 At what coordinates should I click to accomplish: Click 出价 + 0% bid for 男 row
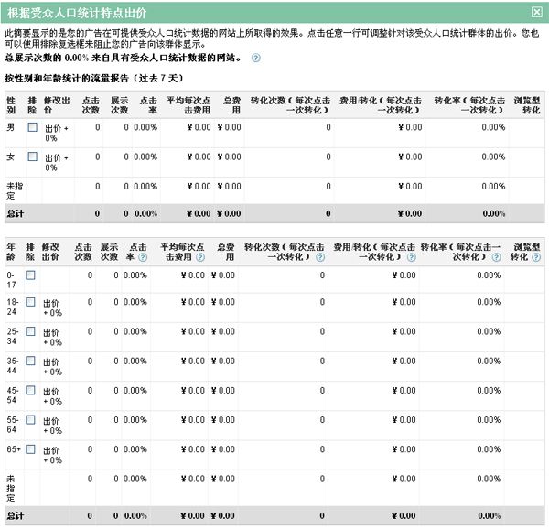point(56,134)
